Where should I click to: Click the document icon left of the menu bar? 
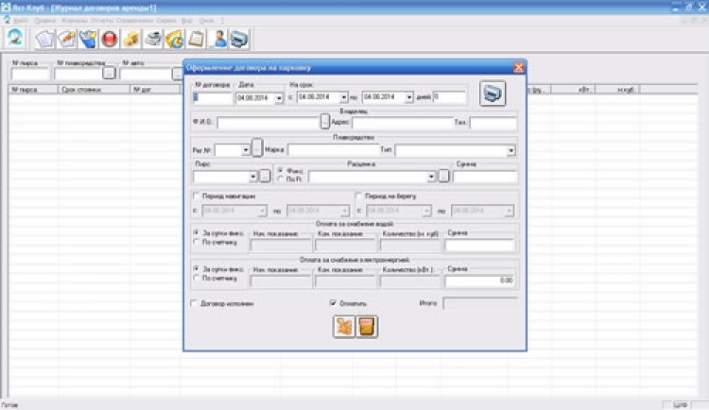click(7, 21)
